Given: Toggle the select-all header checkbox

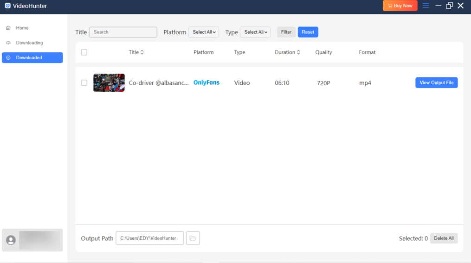Looking at the screenshot, I should (x=84, y=52).
